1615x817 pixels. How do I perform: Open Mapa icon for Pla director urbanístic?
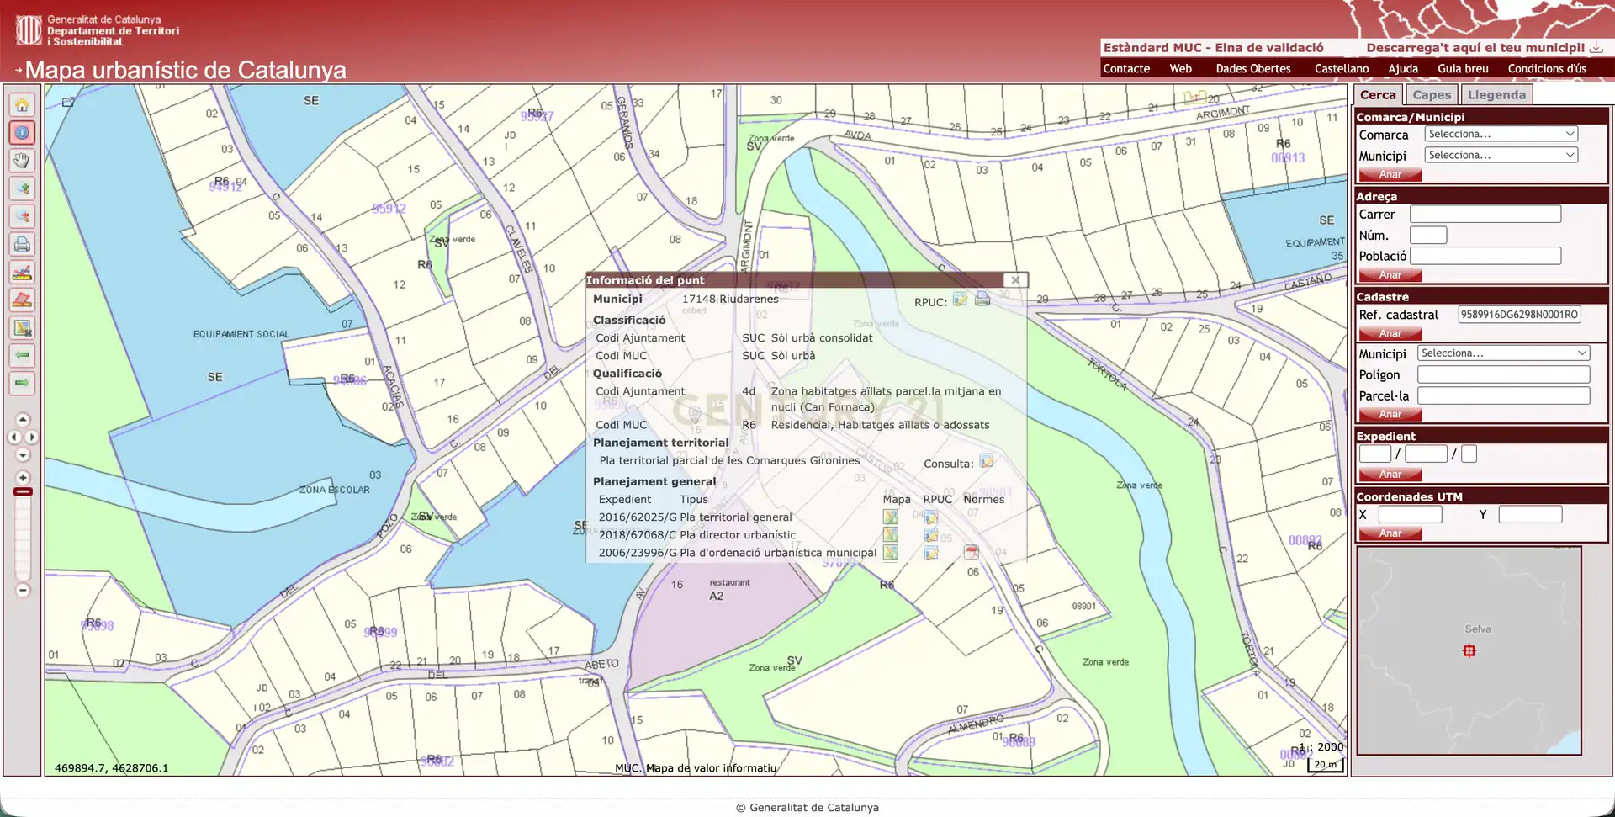891,534
